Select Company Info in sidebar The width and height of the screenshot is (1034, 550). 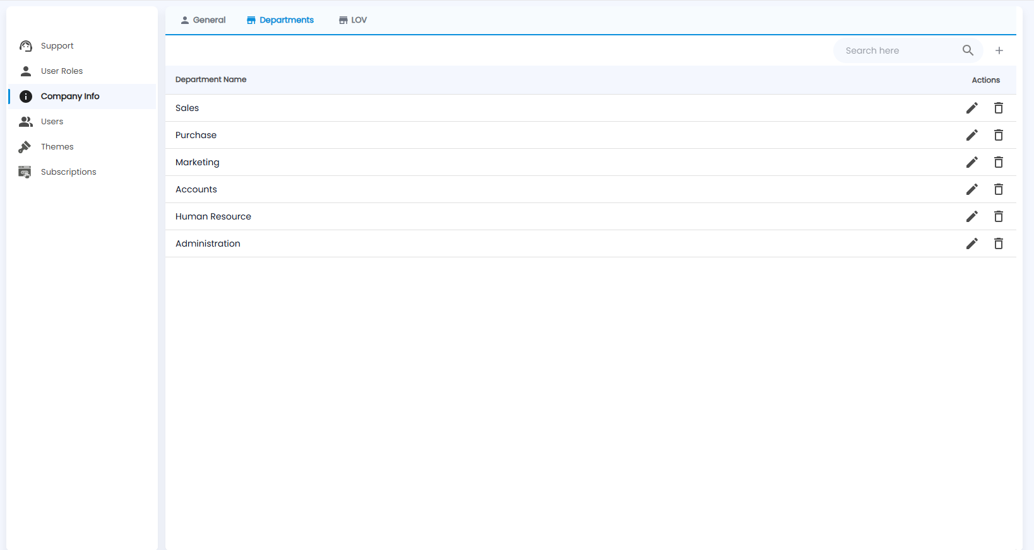pos(82,97)
